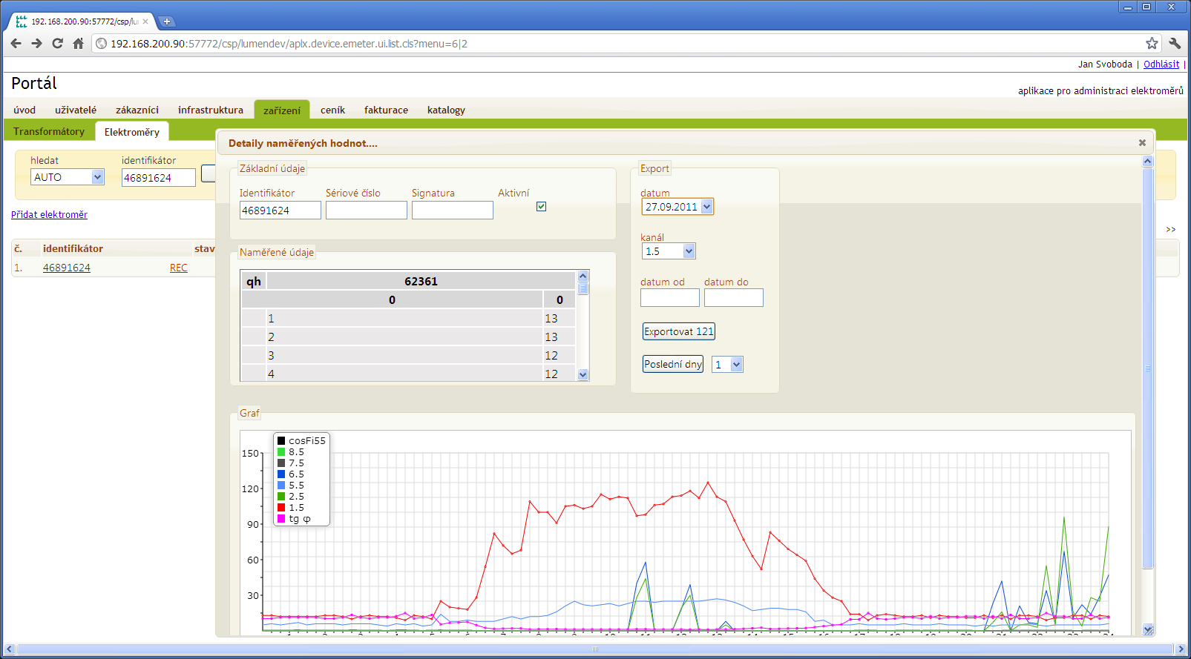Click the horizontal scrollbar left arrow
Viewport: 1191px width, 659px height.
tap(10, 649)
